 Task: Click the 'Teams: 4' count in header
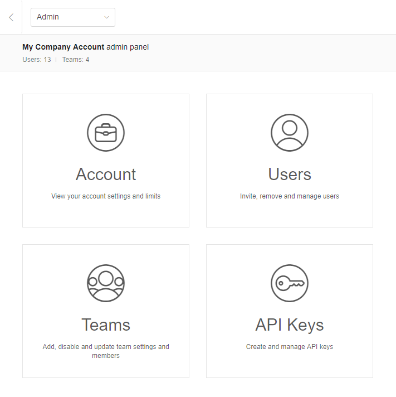[76, 60]
